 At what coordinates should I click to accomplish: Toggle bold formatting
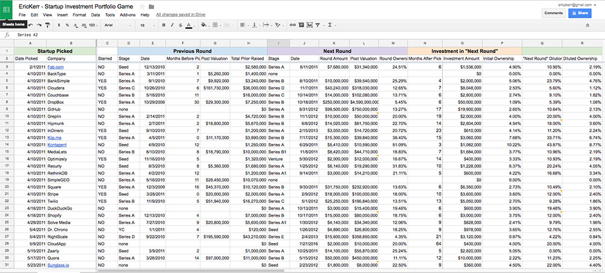click(163, 25)
